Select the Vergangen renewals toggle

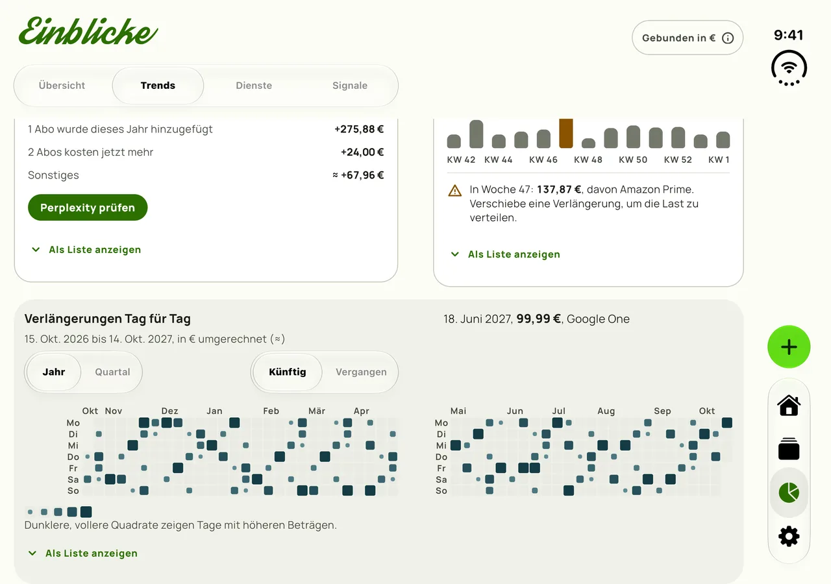tap(361, 372)
